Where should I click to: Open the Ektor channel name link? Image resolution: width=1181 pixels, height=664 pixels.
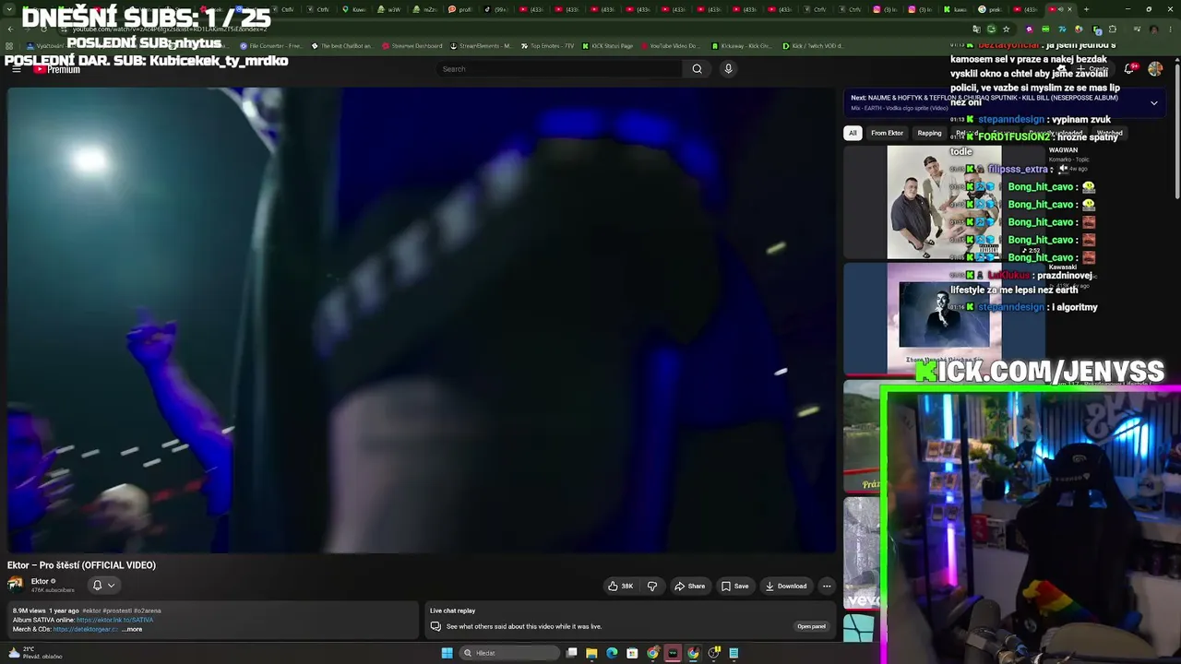click(40, 581)
